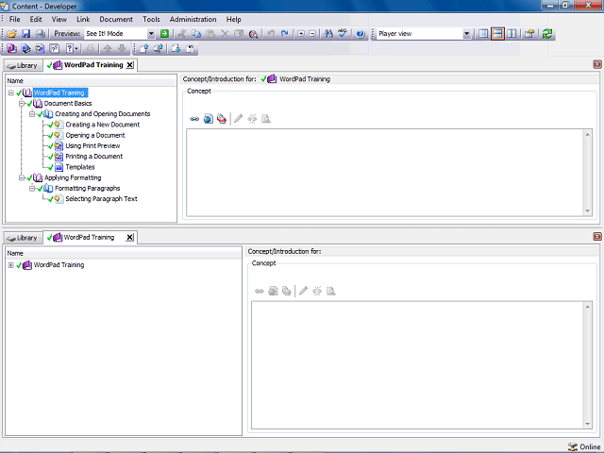This screenshot has width=604, height=453.
Task: Click the green Start Preview arrow button
Action: tap(164, 34)
